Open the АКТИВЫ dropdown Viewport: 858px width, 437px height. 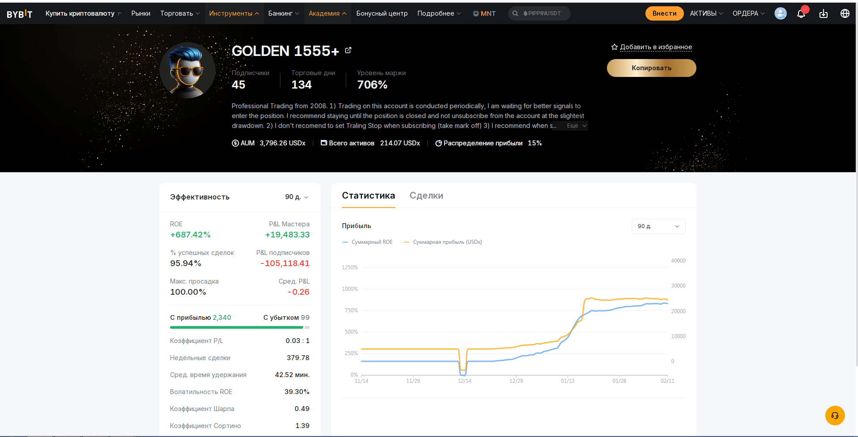(706, 13)
